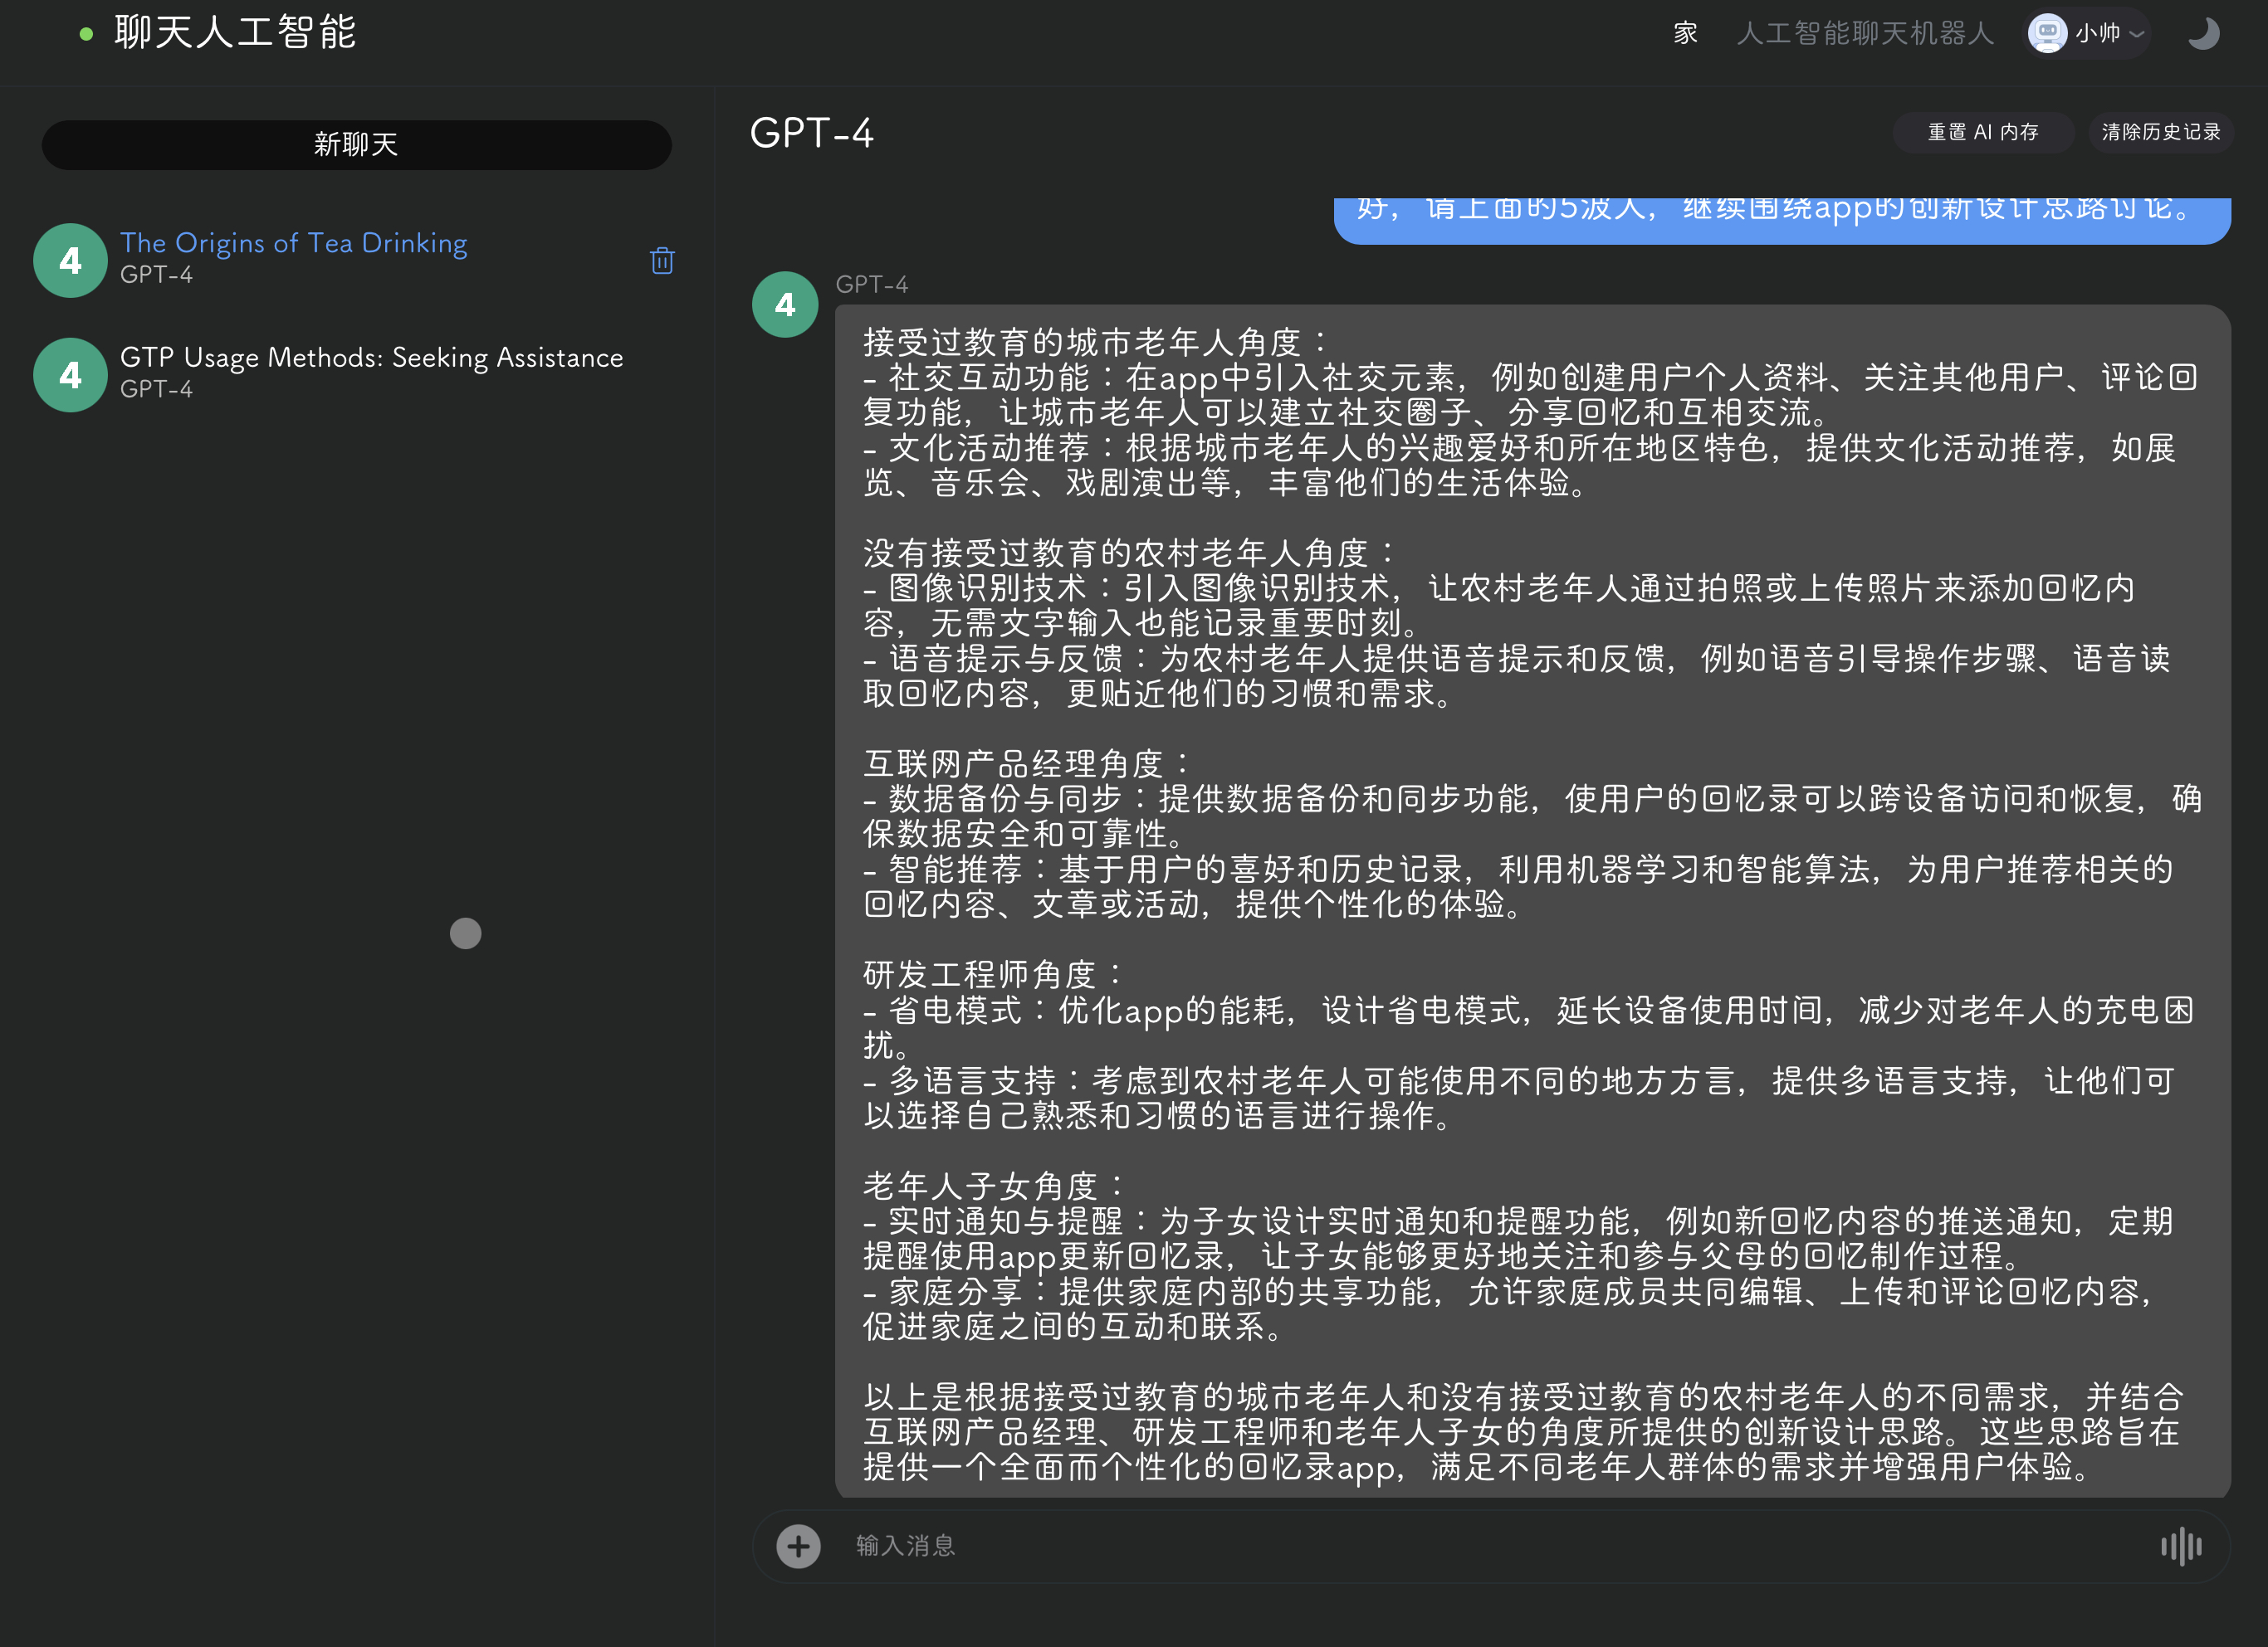Open GTP Usage Methods: Seeking Assistance chat
Image resolution: width=2268 pixels, height=1647 pixels.
click(371, 358)
